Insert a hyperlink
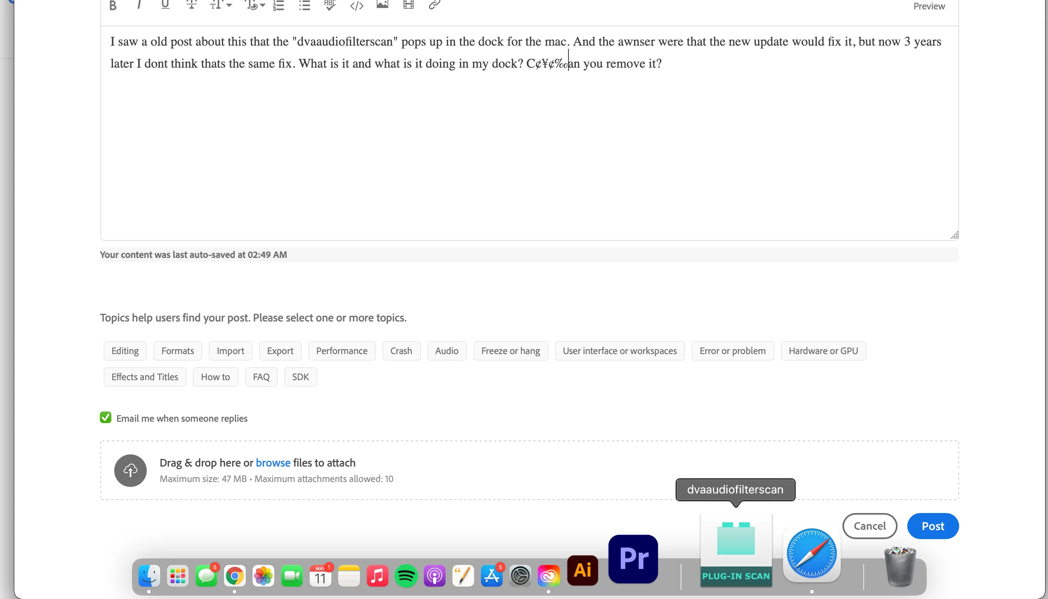The image size is (1048, 599). [x=434, y=5]
